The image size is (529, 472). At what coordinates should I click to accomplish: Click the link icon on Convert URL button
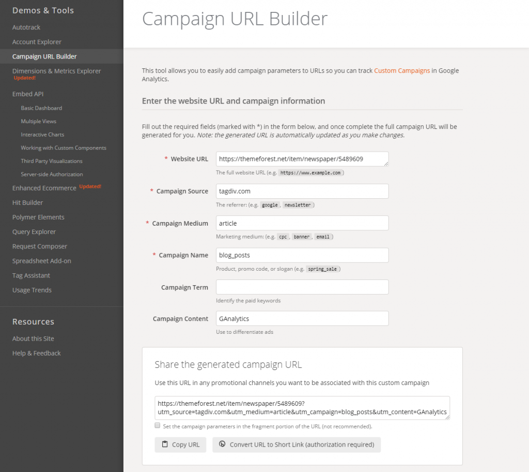[223, 444]
